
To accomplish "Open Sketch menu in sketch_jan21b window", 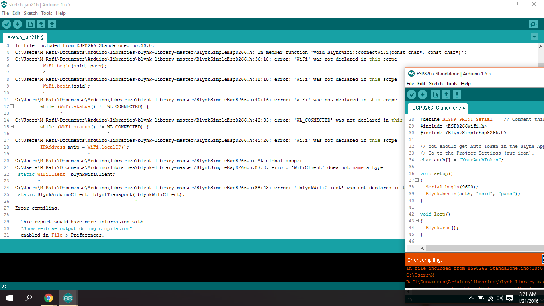I will 31,13.
